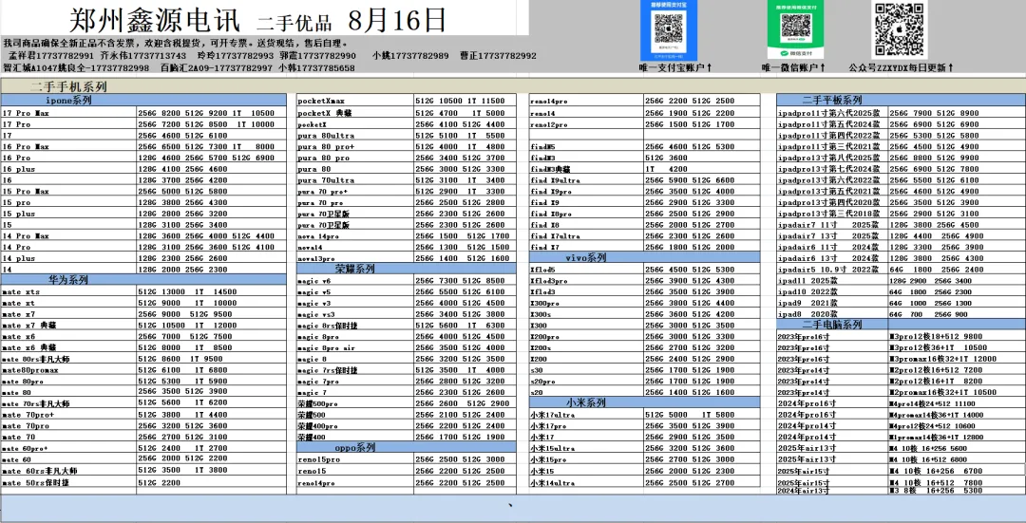
Task: Click the 'reno15pro' model cell
Action: coord(355,459)
